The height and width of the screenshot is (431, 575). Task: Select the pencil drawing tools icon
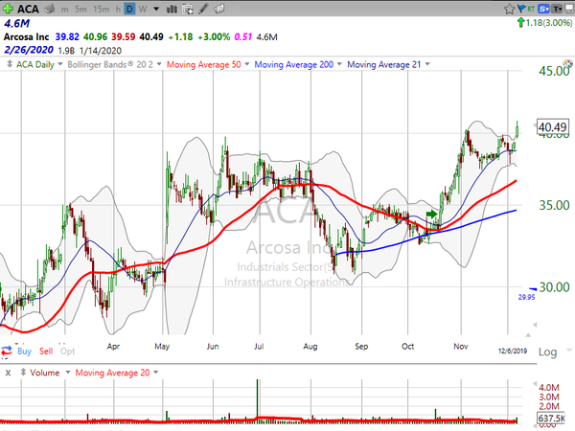[203, 10]
